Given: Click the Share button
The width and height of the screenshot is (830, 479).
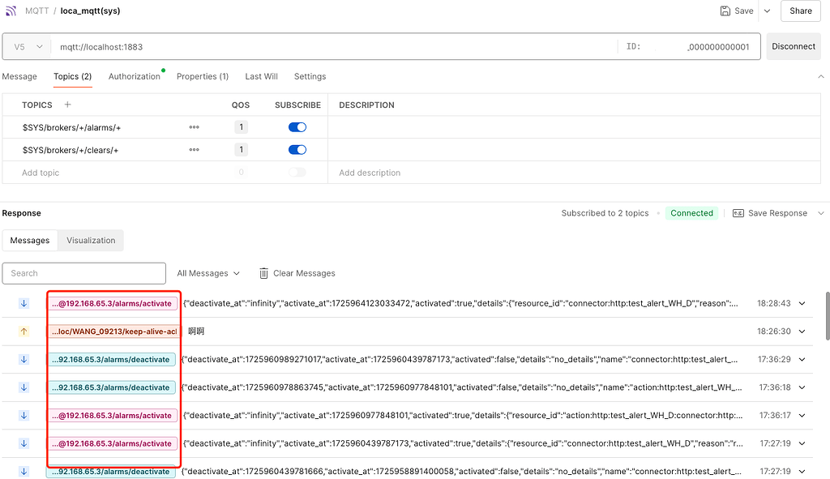Looking at the screenshot, I should point(800,11).
